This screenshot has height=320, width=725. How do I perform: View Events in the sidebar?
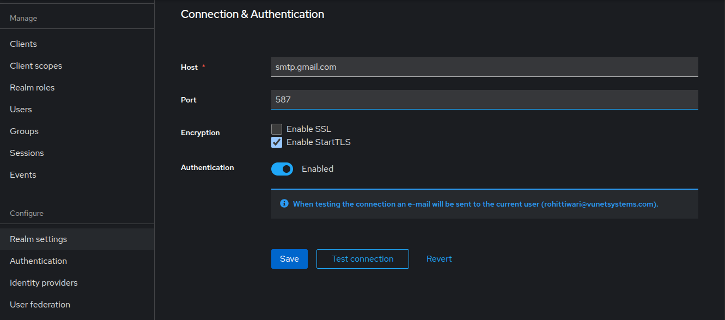[23, 175]
